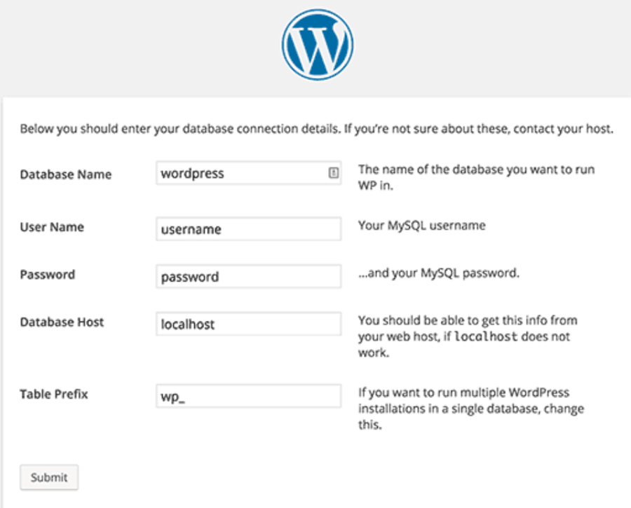The image size is (631, 508).
Task: Click into the User Name text field
Action: 249,229
